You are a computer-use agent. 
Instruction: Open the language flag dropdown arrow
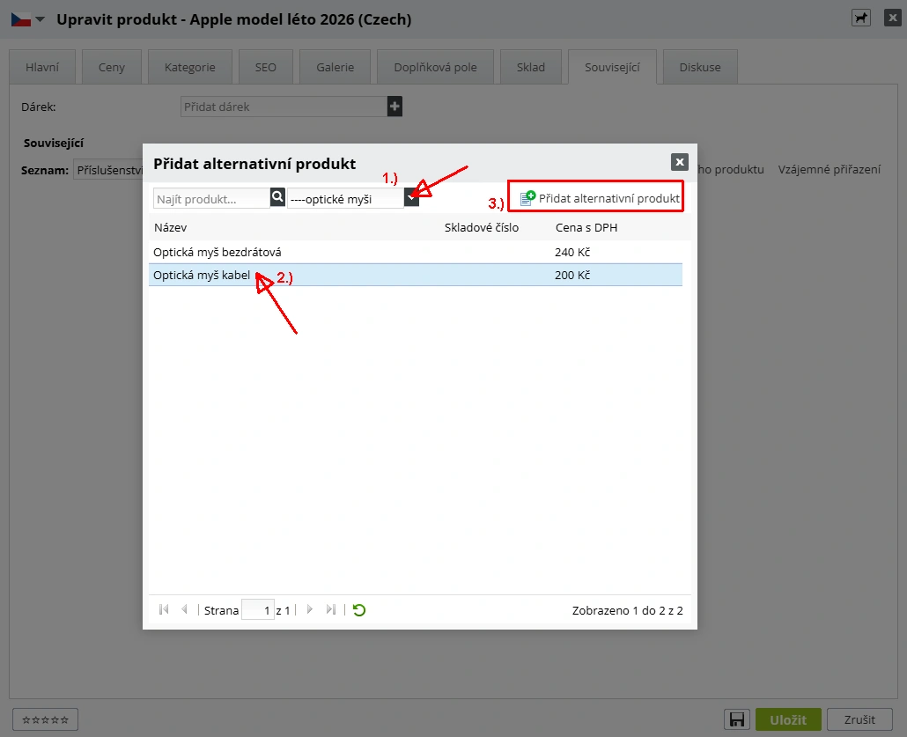point(40,19)
